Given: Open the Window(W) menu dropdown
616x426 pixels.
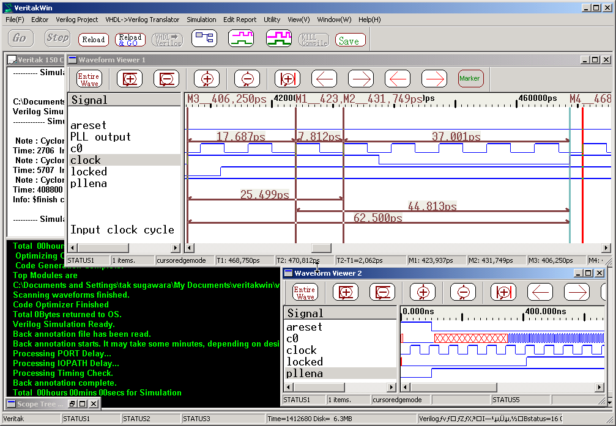Looking at the screenshot, I should [x=334, y=20].
